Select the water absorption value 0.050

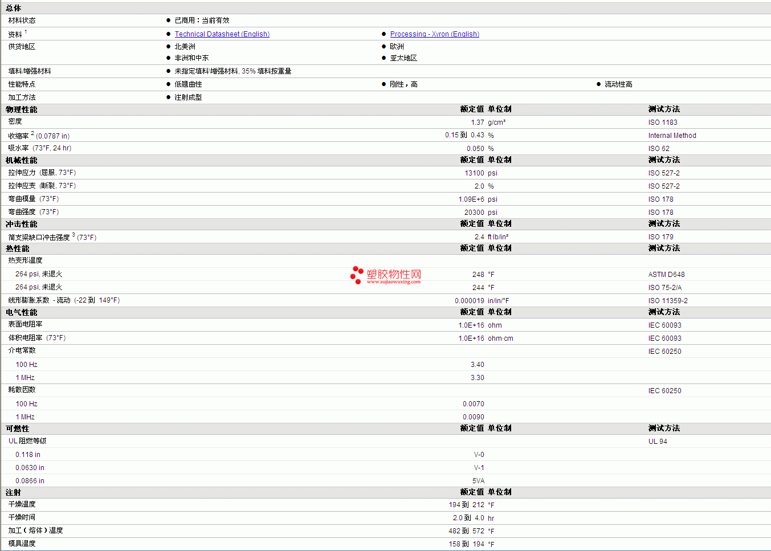476,149
